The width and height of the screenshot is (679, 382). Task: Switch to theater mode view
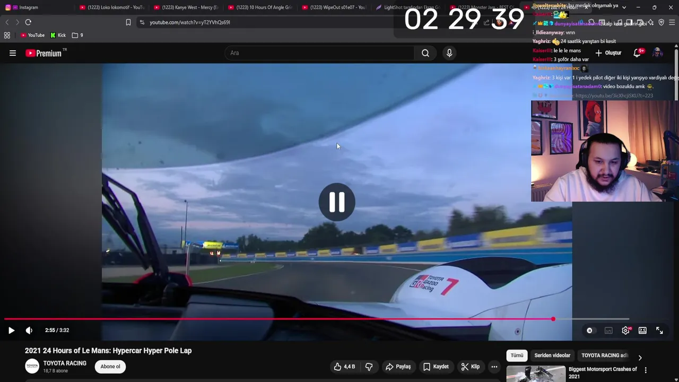click(642, 331)
